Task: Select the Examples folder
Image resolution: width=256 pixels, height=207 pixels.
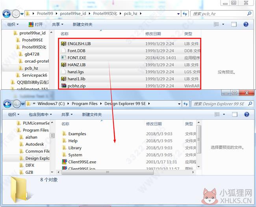Action: click(74, 134)
